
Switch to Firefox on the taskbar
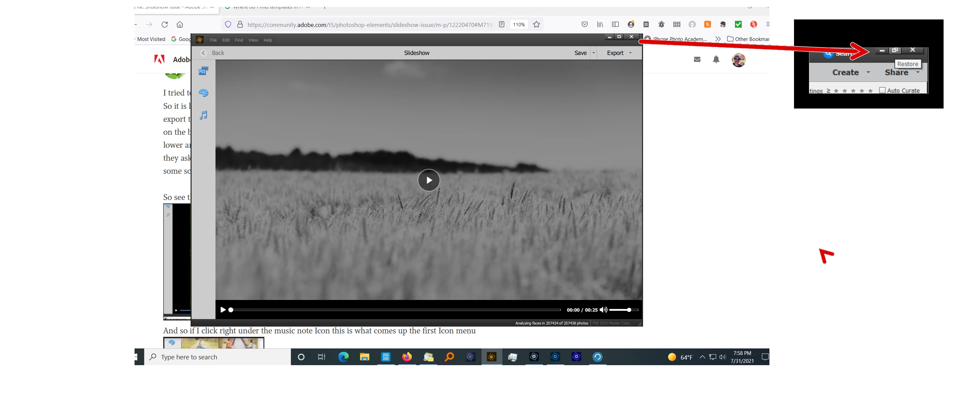pyautogui.click(x=407, y=357)
